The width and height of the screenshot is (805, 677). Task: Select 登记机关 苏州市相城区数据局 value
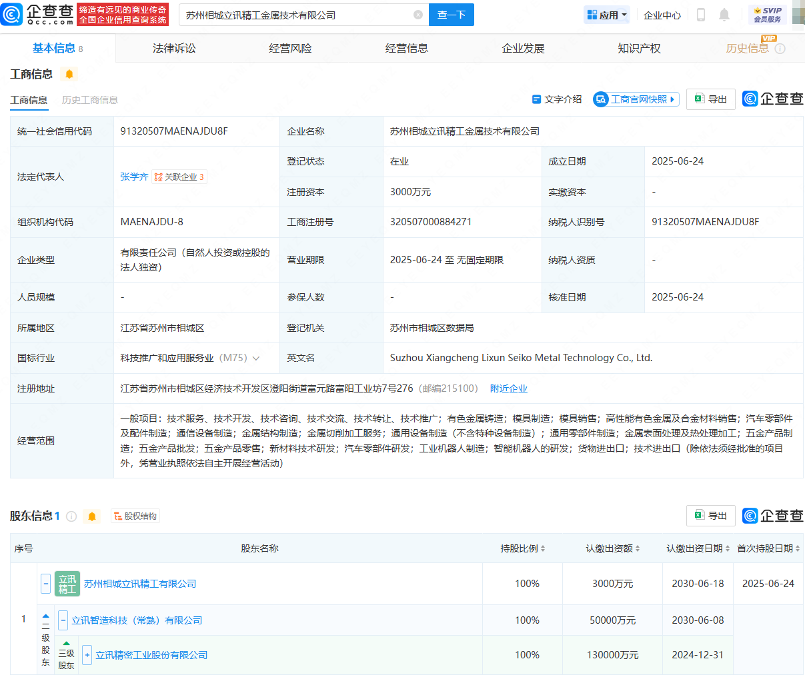(432, 328)
